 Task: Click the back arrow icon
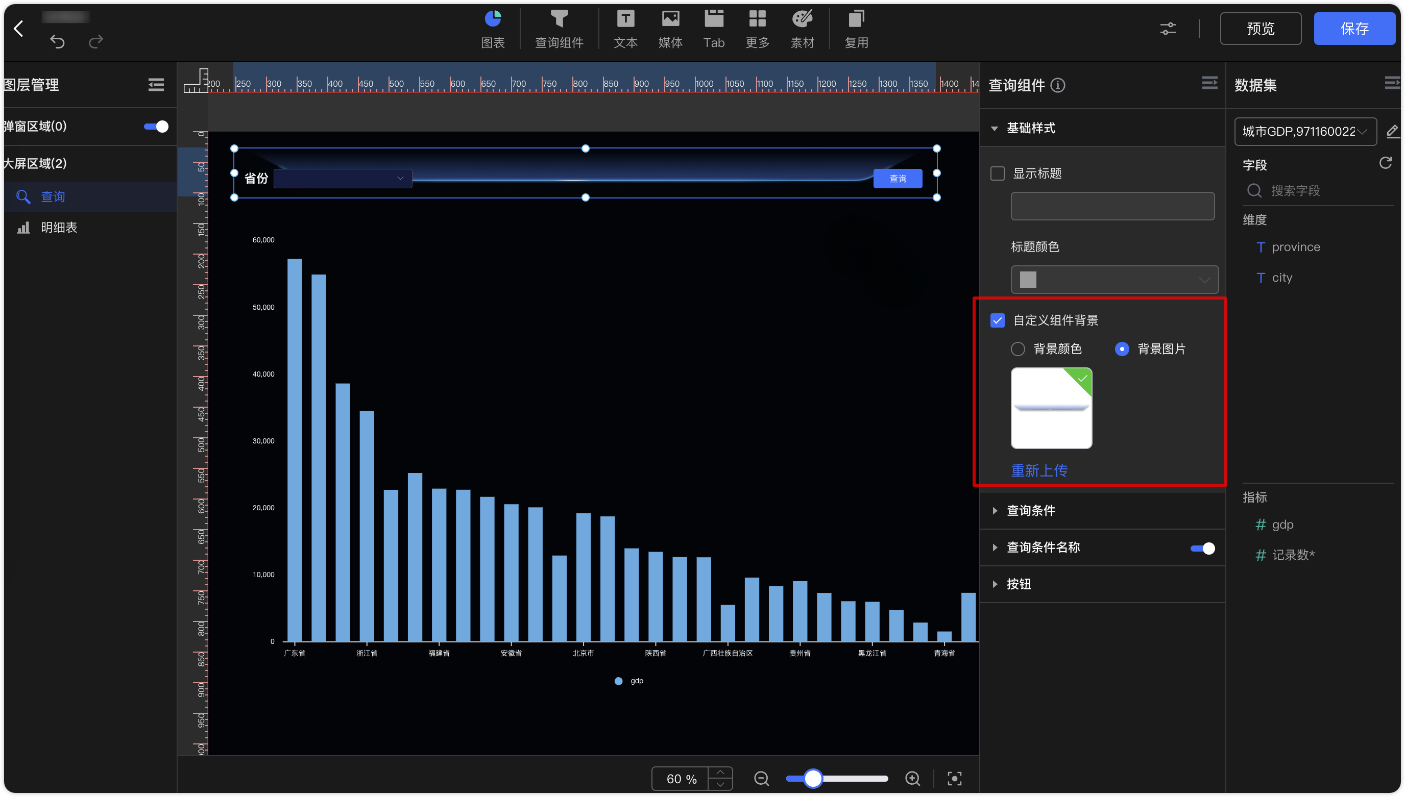point(18,29)
